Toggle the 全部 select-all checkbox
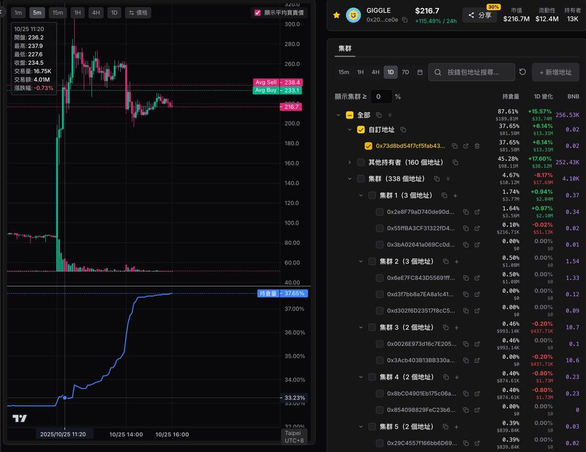Screen dimensions: 586x452 click(350, 115)
